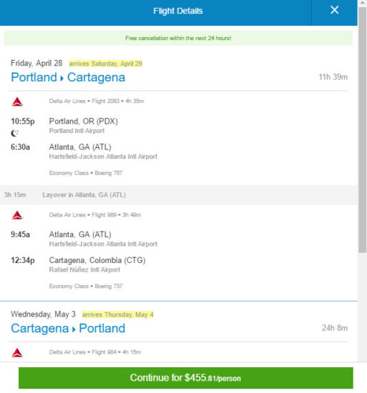Click the vertical scrollbar thumb
367x393 pixels.
coord(362,130)
